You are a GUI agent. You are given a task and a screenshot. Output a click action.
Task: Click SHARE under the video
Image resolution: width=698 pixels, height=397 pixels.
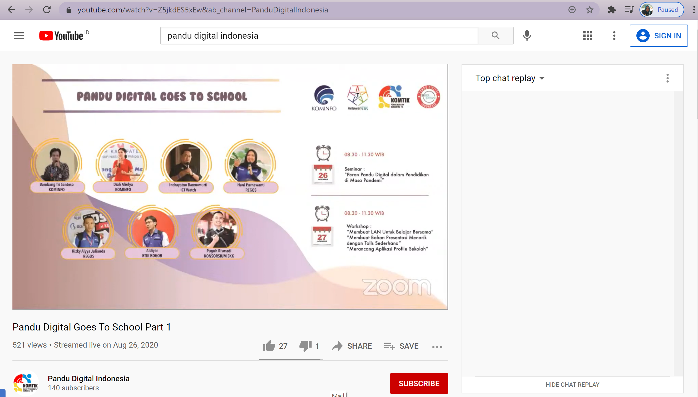352,346
